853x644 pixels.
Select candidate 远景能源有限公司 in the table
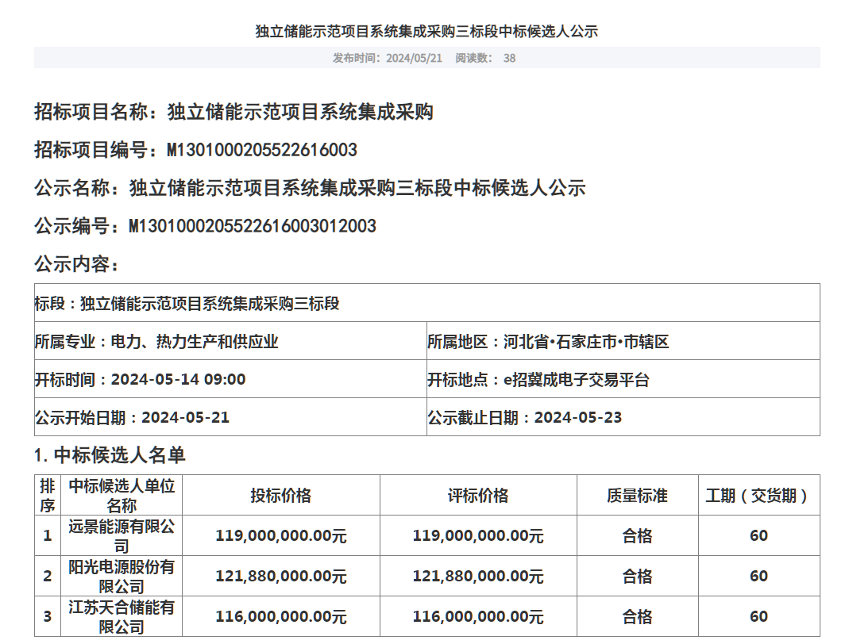121,535
